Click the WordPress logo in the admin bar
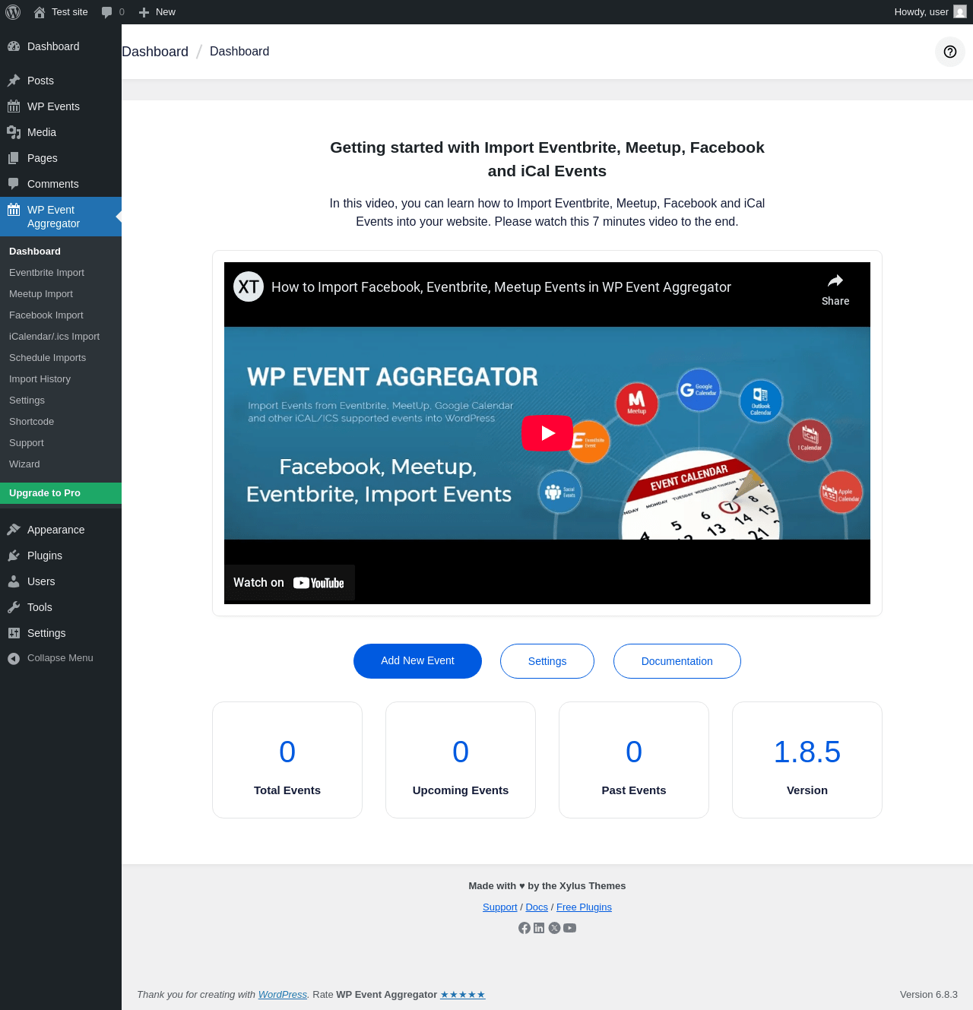 (x=13, y=12)
